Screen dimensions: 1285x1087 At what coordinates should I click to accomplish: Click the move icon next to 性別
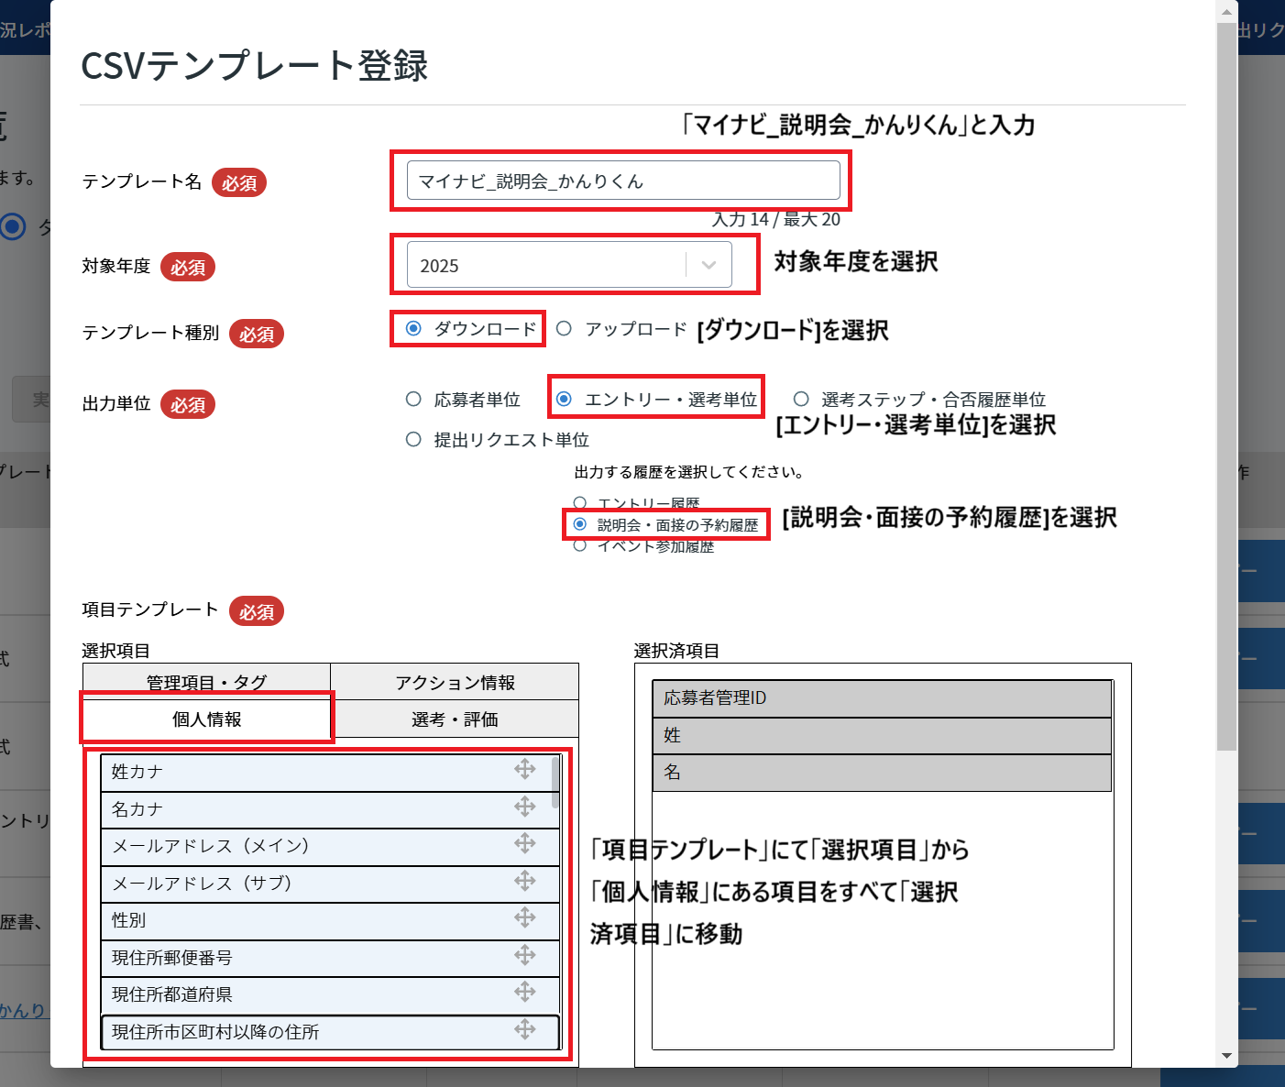click(525, 918)
